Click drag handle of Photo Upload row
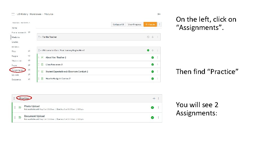264x148 pixels. click(x=15, y=108)
